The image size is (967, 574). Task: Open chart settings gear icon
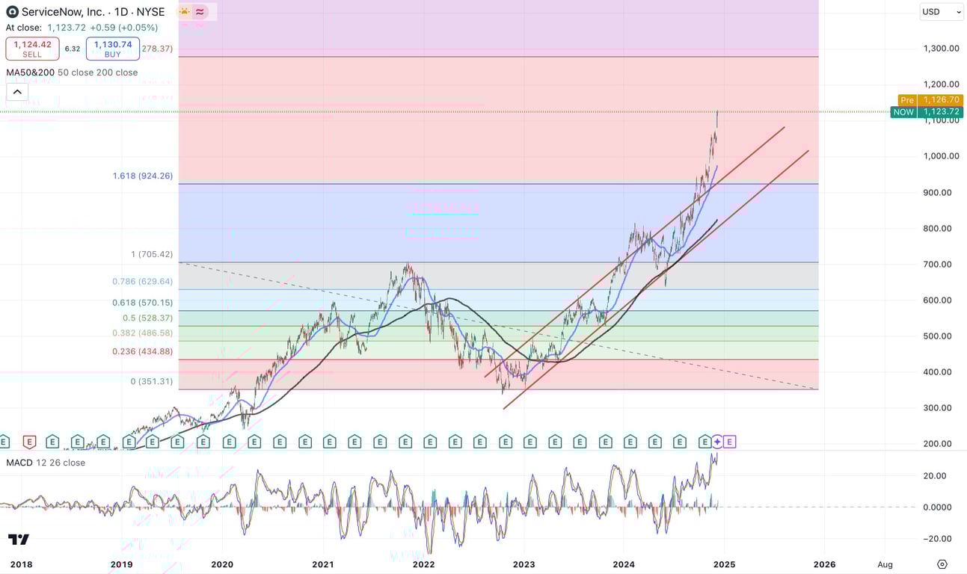pos(942,564)
